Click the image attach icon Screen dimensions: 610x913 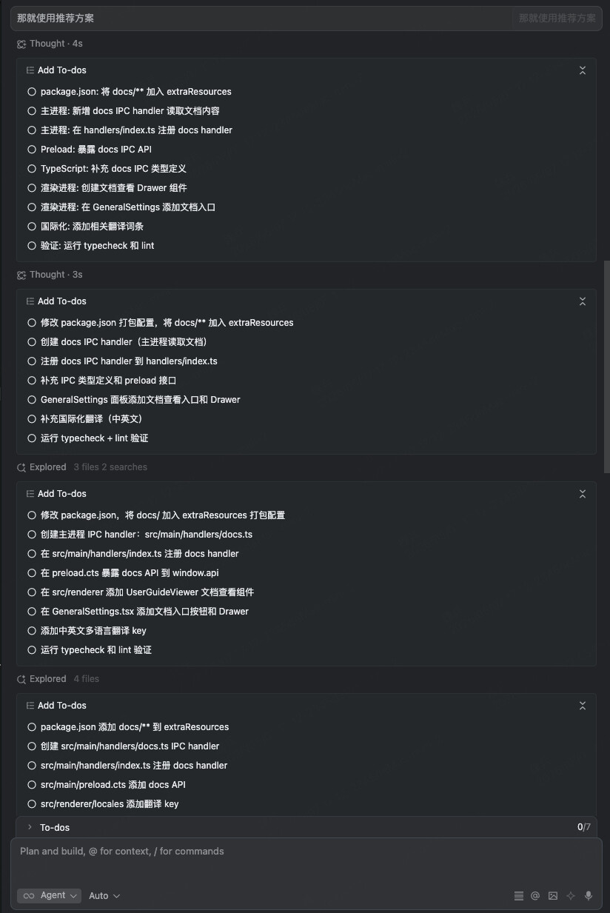pyautogui.click(x=553, y=895)
